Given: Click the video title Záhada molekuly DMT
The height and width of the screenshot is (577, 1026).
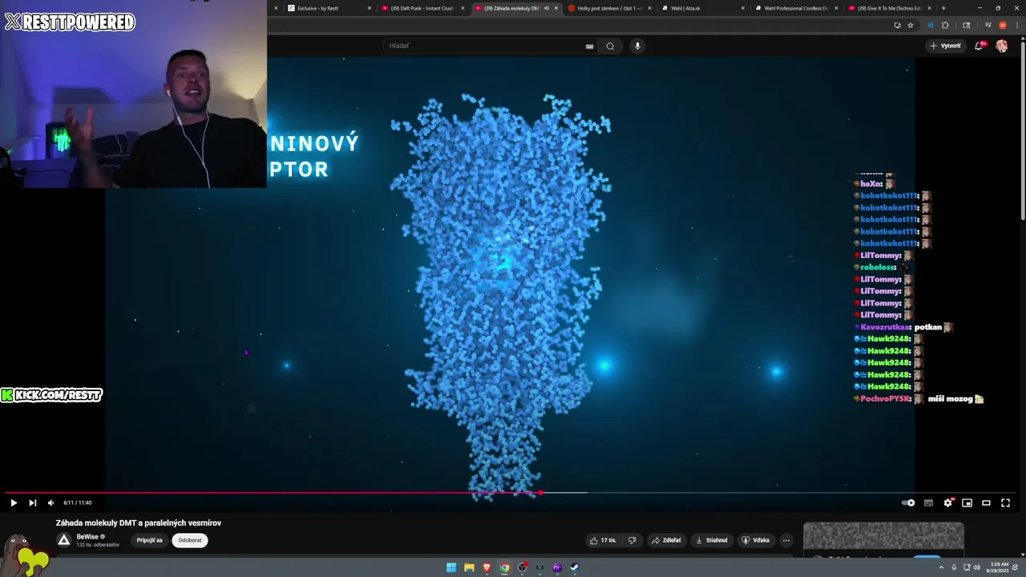Looking at the screenshot, I should (139, 523).
